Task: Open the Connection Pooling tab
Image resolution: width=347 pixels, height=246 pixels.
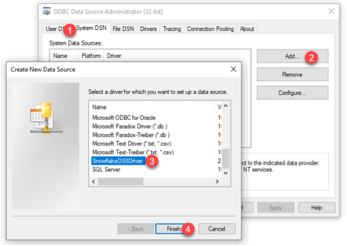Action: (210, 29)
